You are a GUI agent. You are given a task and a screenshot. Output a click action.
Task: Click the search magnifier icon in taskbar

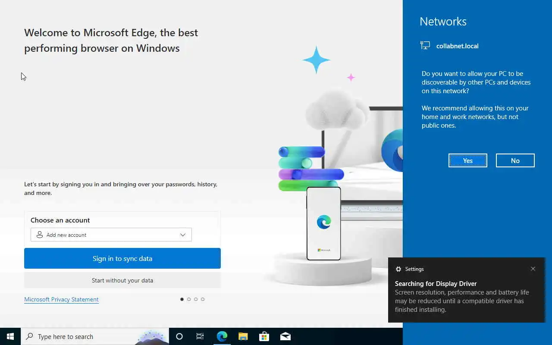29,336
